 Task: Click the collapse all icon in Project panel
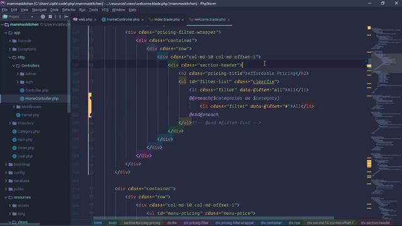[50, 17]
